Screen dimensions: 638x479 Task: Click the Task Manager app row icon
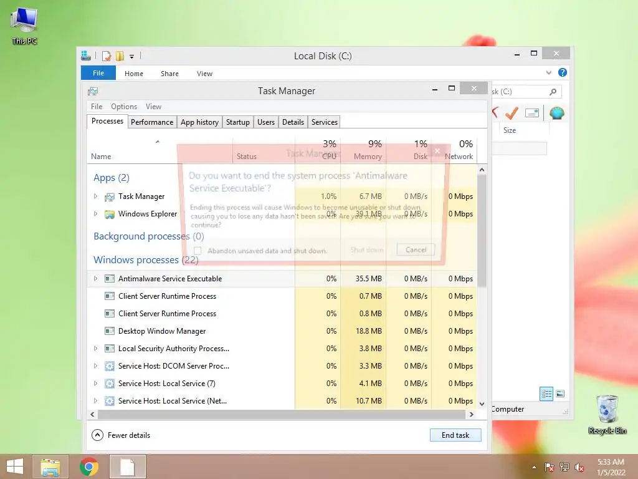tap(110, 196)
